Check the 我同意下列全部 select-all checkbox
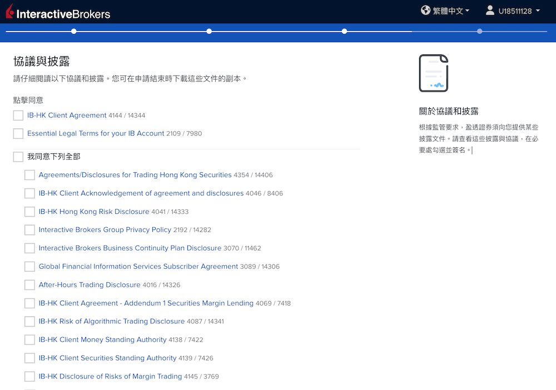The image size is (556, 390). click(x=18, y=156)
